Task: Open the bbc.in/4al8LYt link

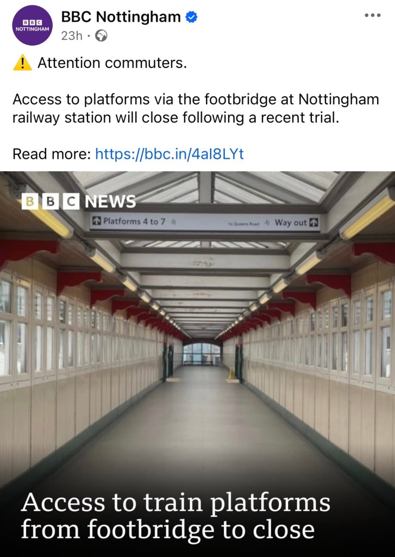Action: [170, 154]
